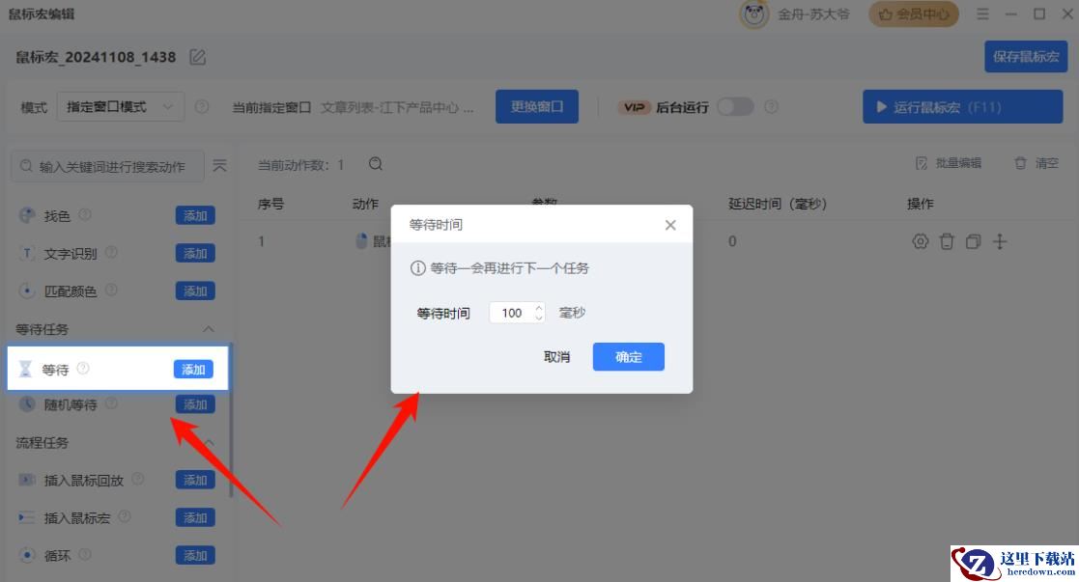The image size is (1079, 582).
Task: Open help tooltip next to 插入鼠标宏
Action: tap(125, 516)
